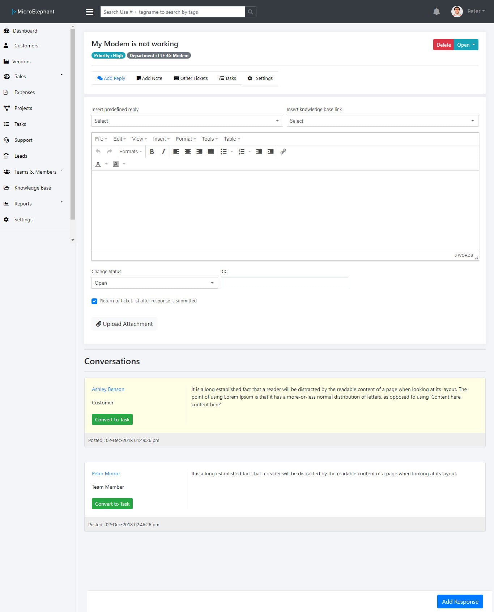
Task: Apply bold formatting in the editor
Action: pos(152,152)
